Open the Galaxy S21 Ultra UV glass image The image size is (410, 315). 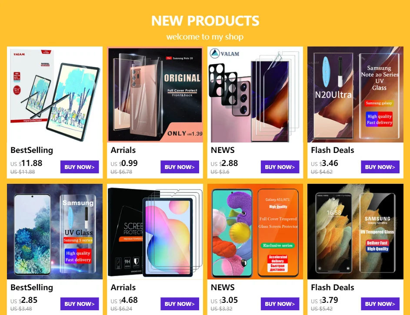pyautogui.click(x=355, y=232)
